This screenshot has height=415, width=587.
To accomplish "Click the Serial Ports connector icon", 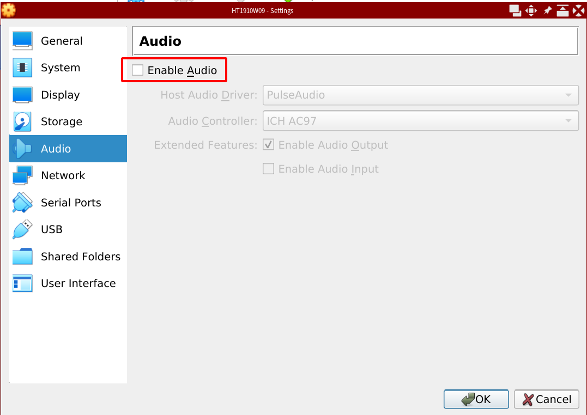I will point(22,203).
